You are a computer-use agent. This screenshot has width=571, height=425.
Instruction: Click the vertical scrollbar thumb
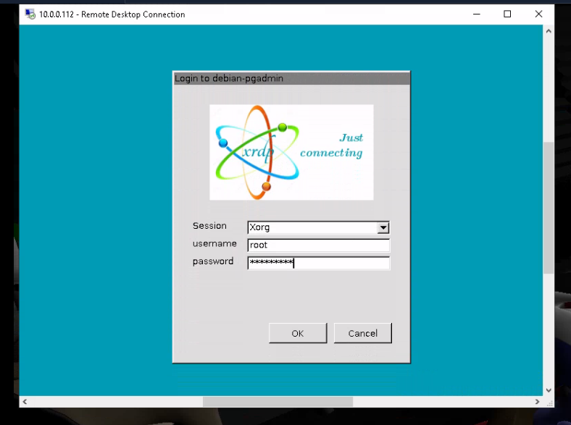click(549, 207)
